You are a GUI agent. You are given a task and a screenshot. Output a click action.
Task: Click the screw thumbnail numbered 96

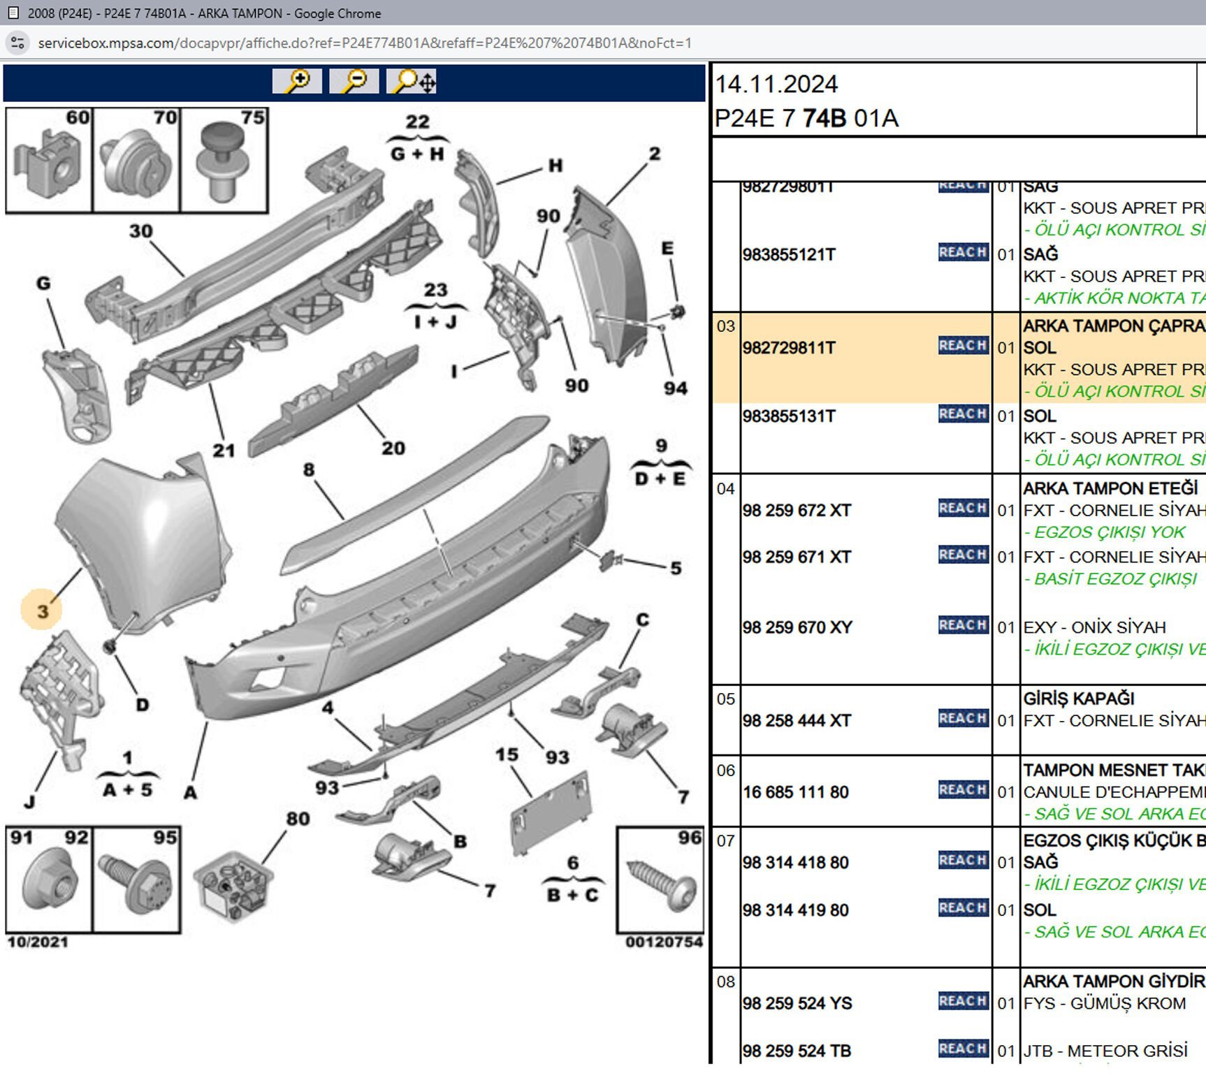pyautogui.click(x=660, y=880)
